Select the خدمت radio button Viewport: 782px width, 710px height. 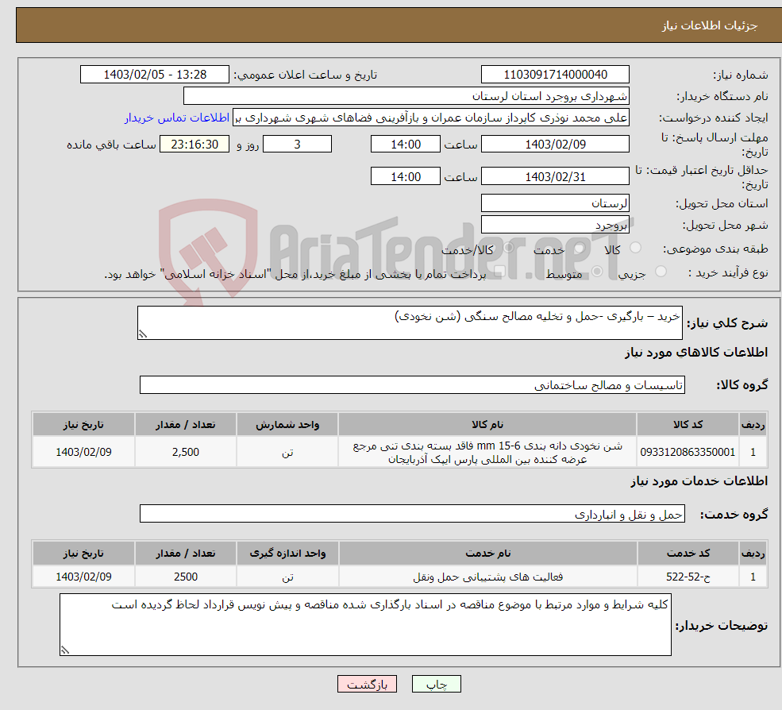tap(579, 248)
